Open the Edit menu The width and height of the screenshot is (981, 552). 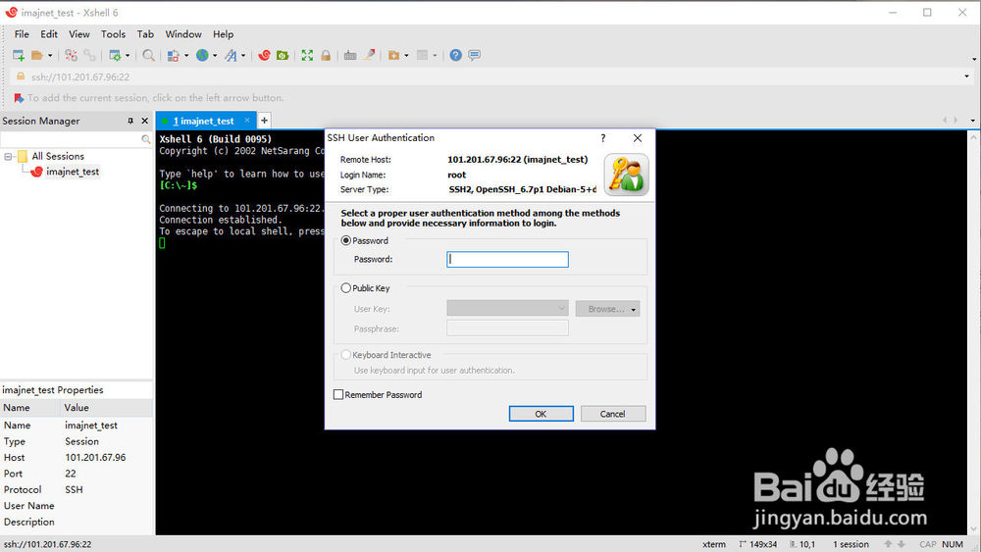49,34
